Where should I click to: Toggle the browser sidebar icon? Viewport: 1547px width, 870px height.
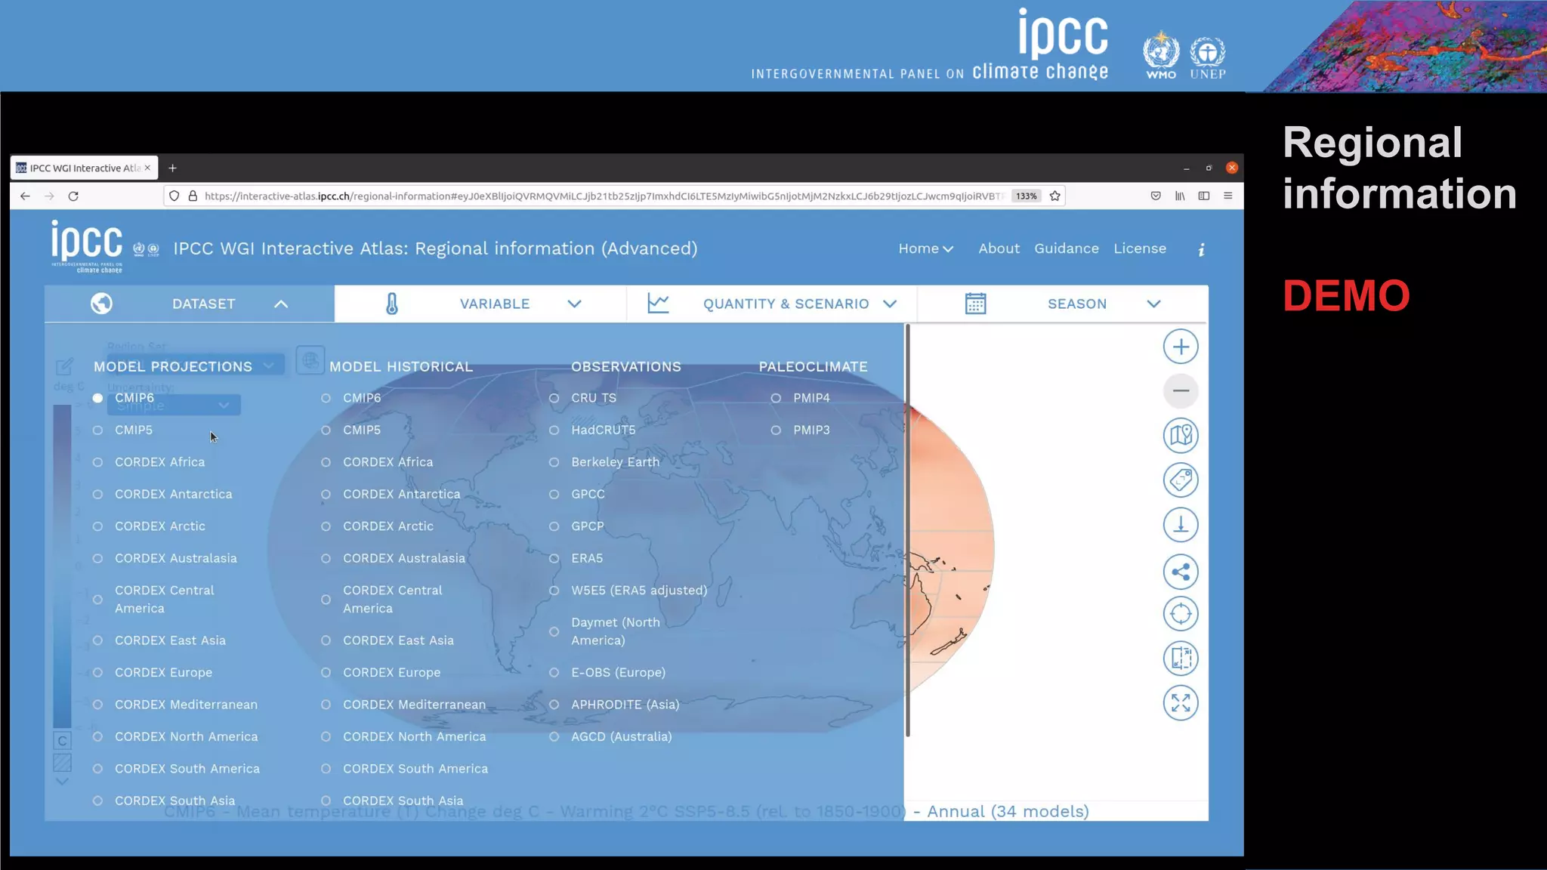[1204, 196]
